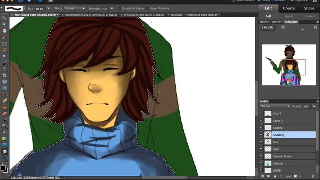Select the Eraser tool
The width and height of the screenshot is (320, 180).
coord(4,113)
